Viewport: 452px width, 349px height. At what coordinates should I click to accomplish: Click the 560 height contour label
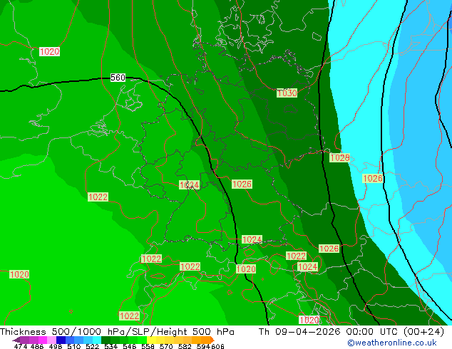118,78
